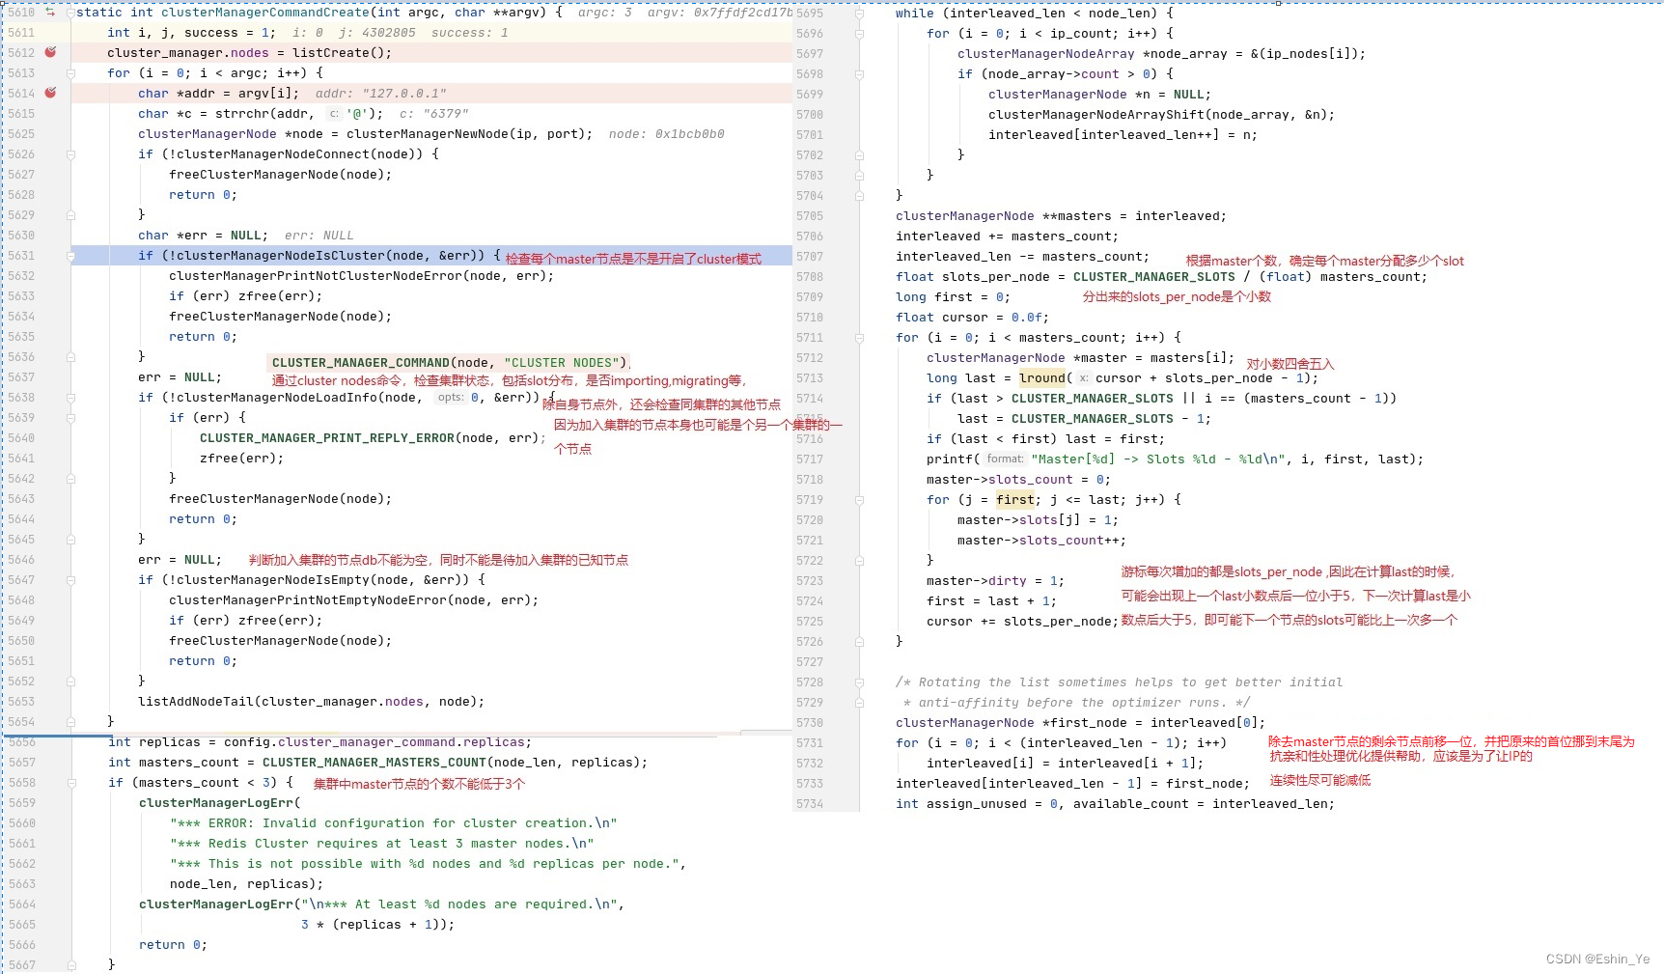Screen dimensions: 1664x974
Task: Click the 'x:' parameter hint in lround
Action: [1083, 378]
